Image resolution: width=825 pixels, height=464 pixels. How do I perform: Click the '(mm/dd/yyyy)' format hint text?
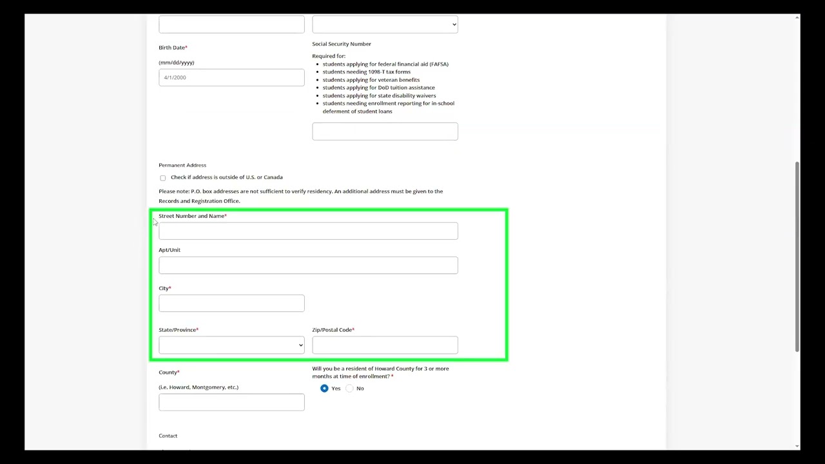[176, 63]
